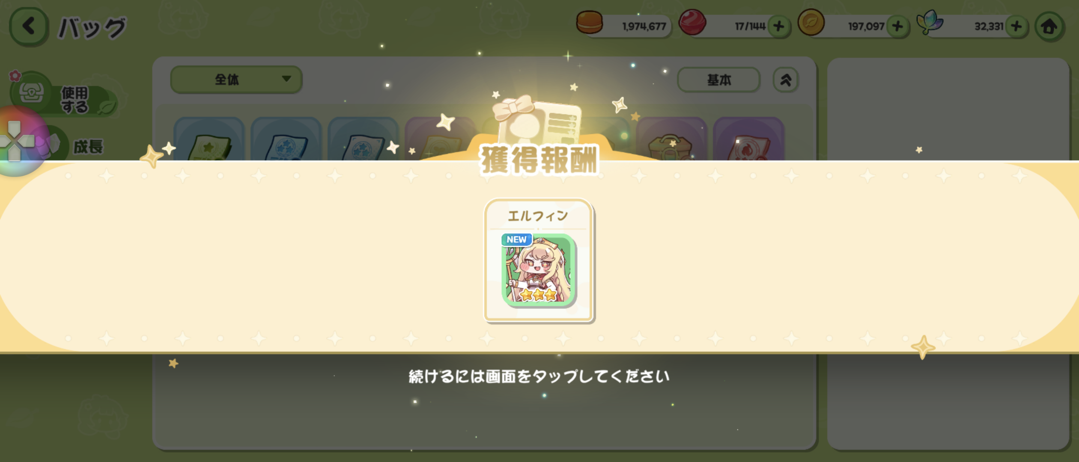Tap the burger currency icon

click(x=589, y=22)
